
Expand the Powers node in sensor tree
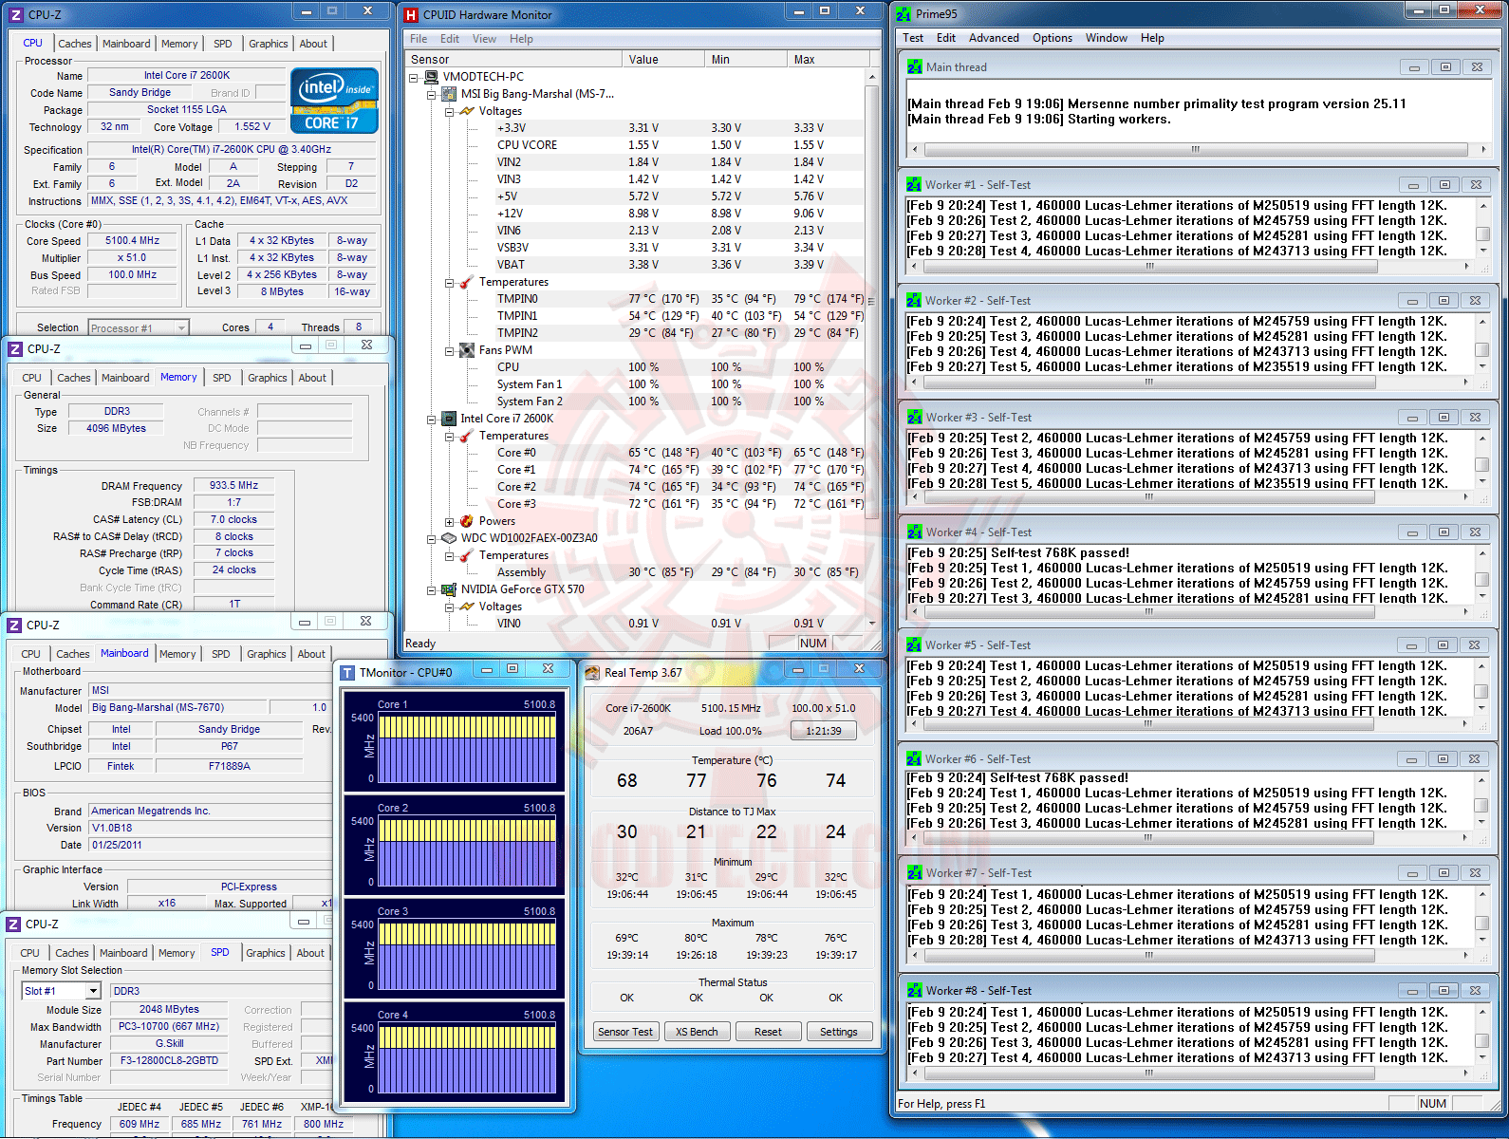449,521
